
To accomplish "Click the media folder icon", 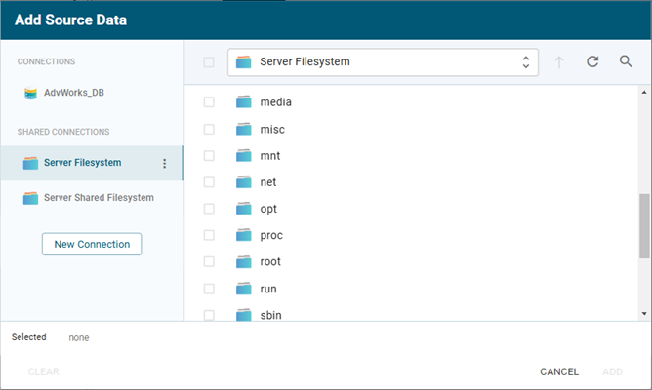I will coord(243,102).
